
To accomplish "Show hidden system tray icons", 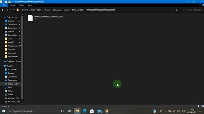I will point(166,111).
